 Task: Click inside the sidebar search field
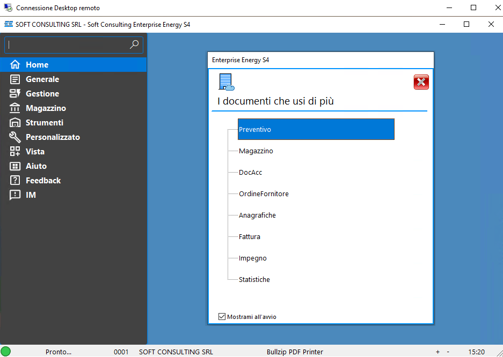[x=67, y=45]
